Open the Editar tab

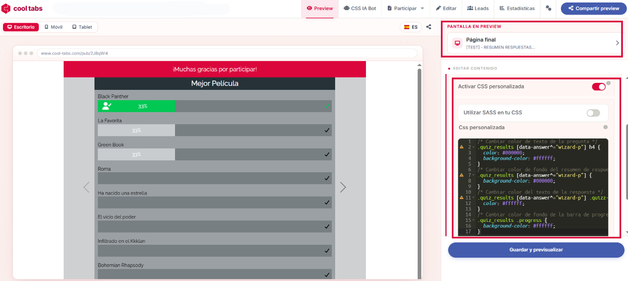tap(446, 8)
